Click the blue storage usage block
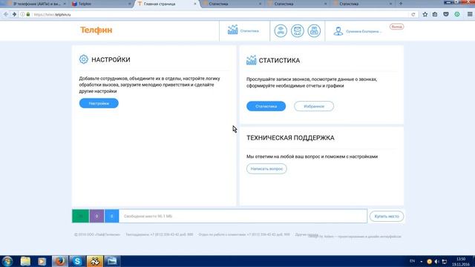 [111, 216]
